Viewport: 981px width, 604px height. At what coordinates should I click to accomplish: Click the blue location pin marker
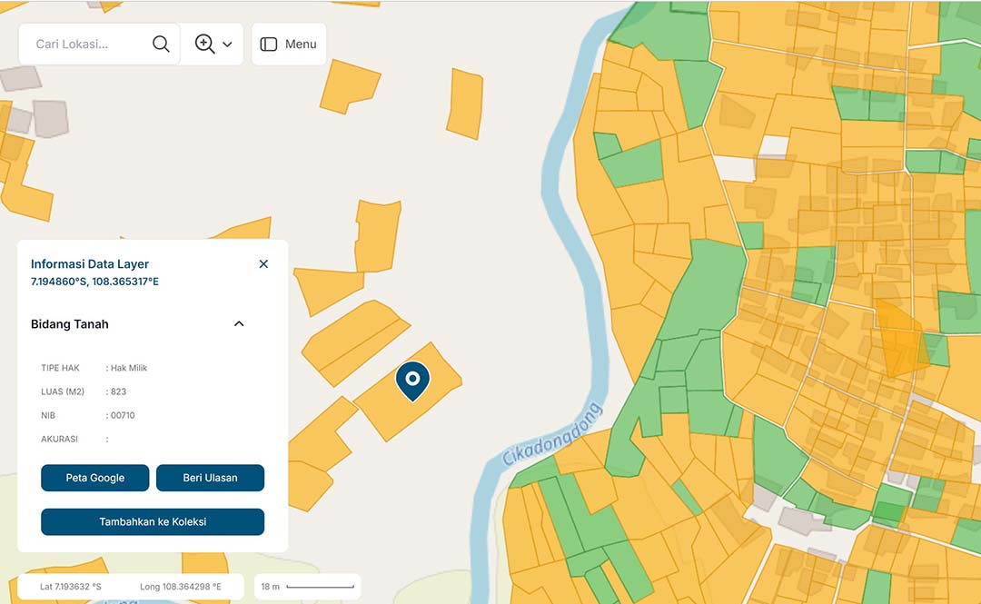pos(412,380)
